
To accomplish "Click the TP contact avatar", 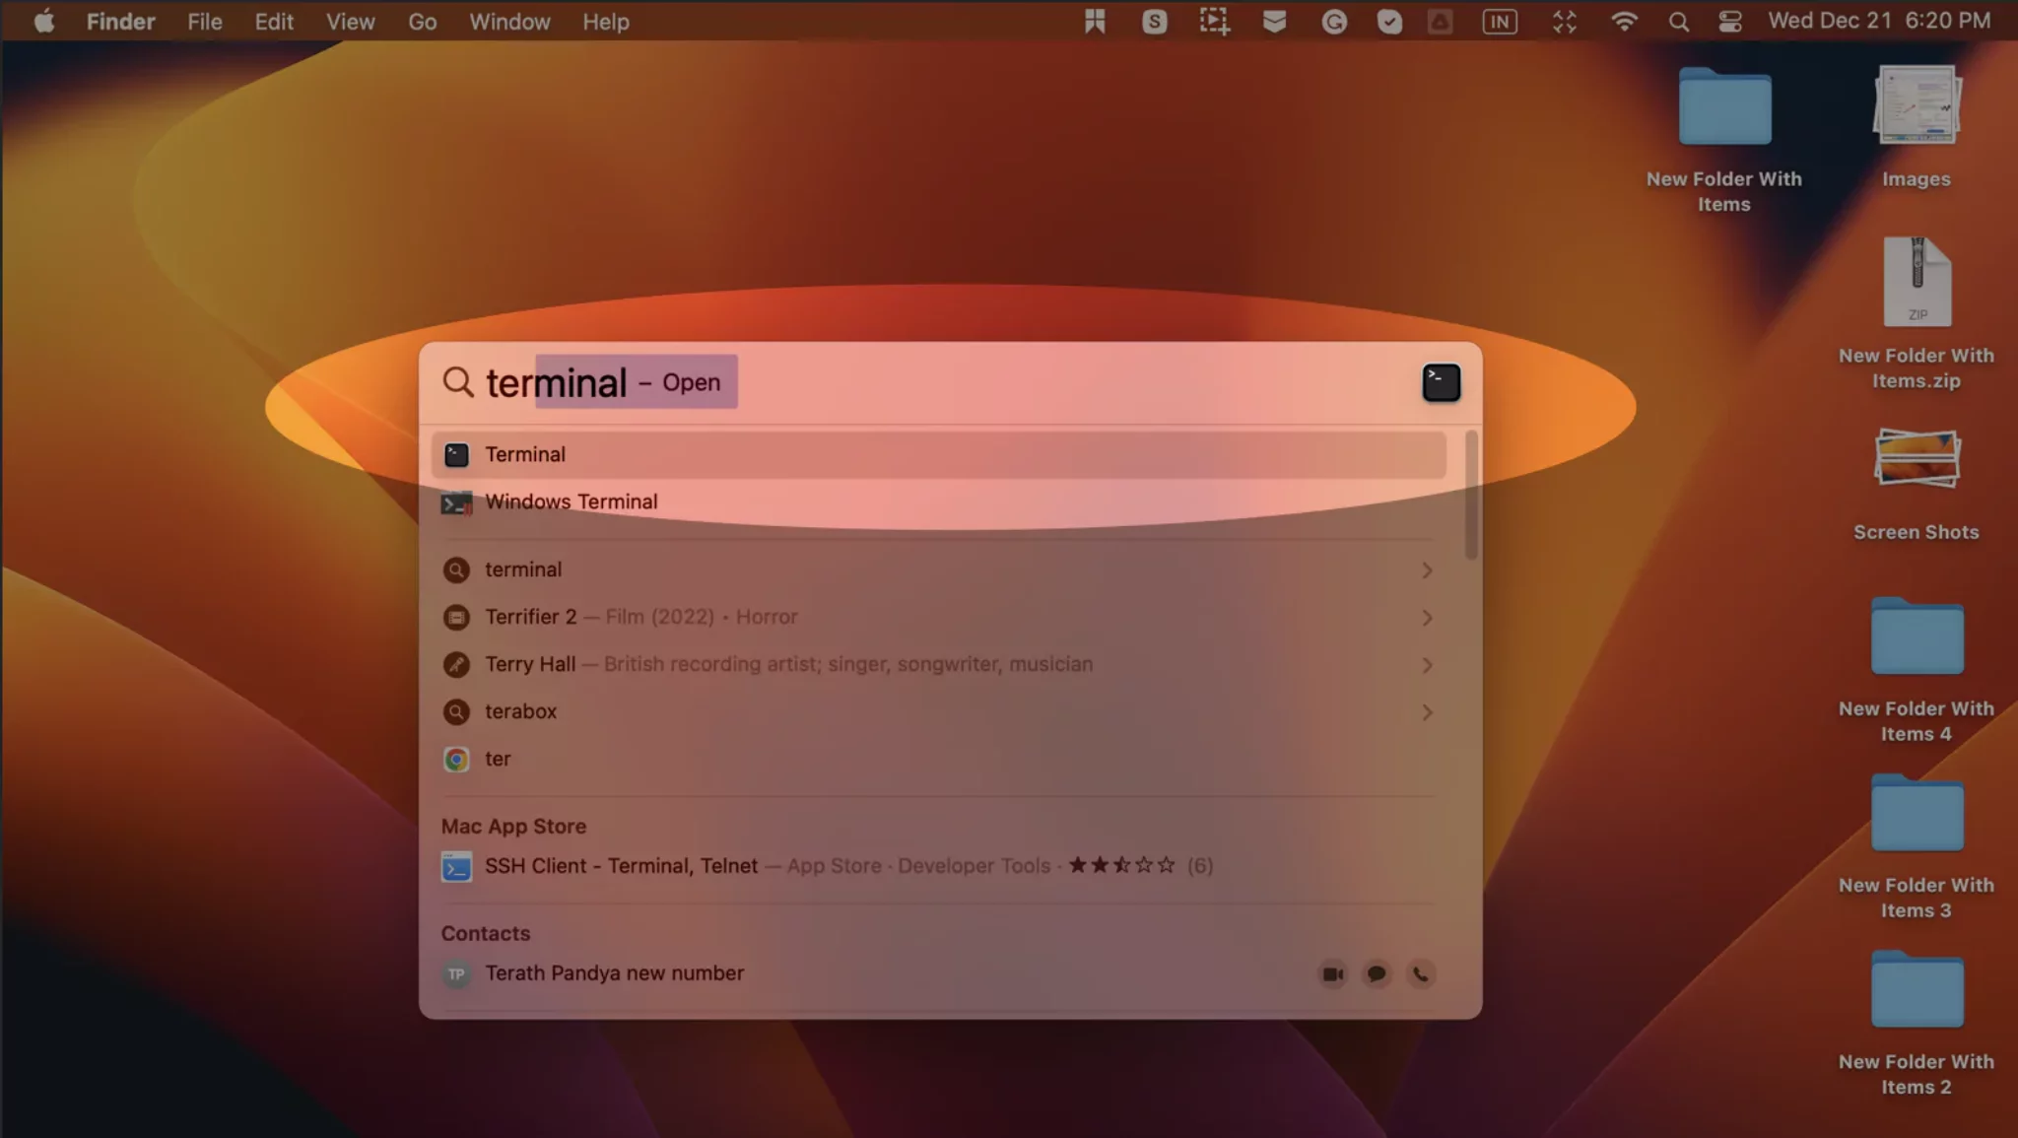I will point(456,974).
